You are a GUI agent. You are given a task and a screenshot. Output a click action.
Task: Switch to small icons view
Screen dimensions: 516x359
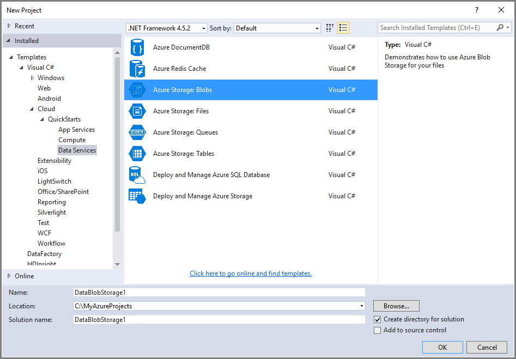[x=329, y=27]
